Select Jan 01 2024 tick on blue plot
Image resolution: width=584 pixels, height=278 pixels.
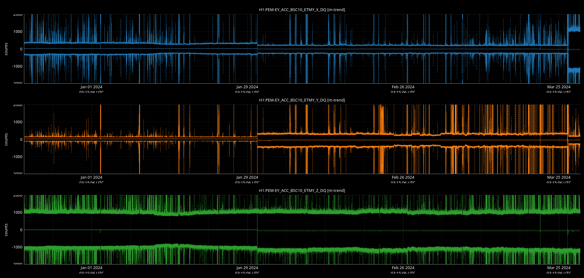[x=91, y=87]
